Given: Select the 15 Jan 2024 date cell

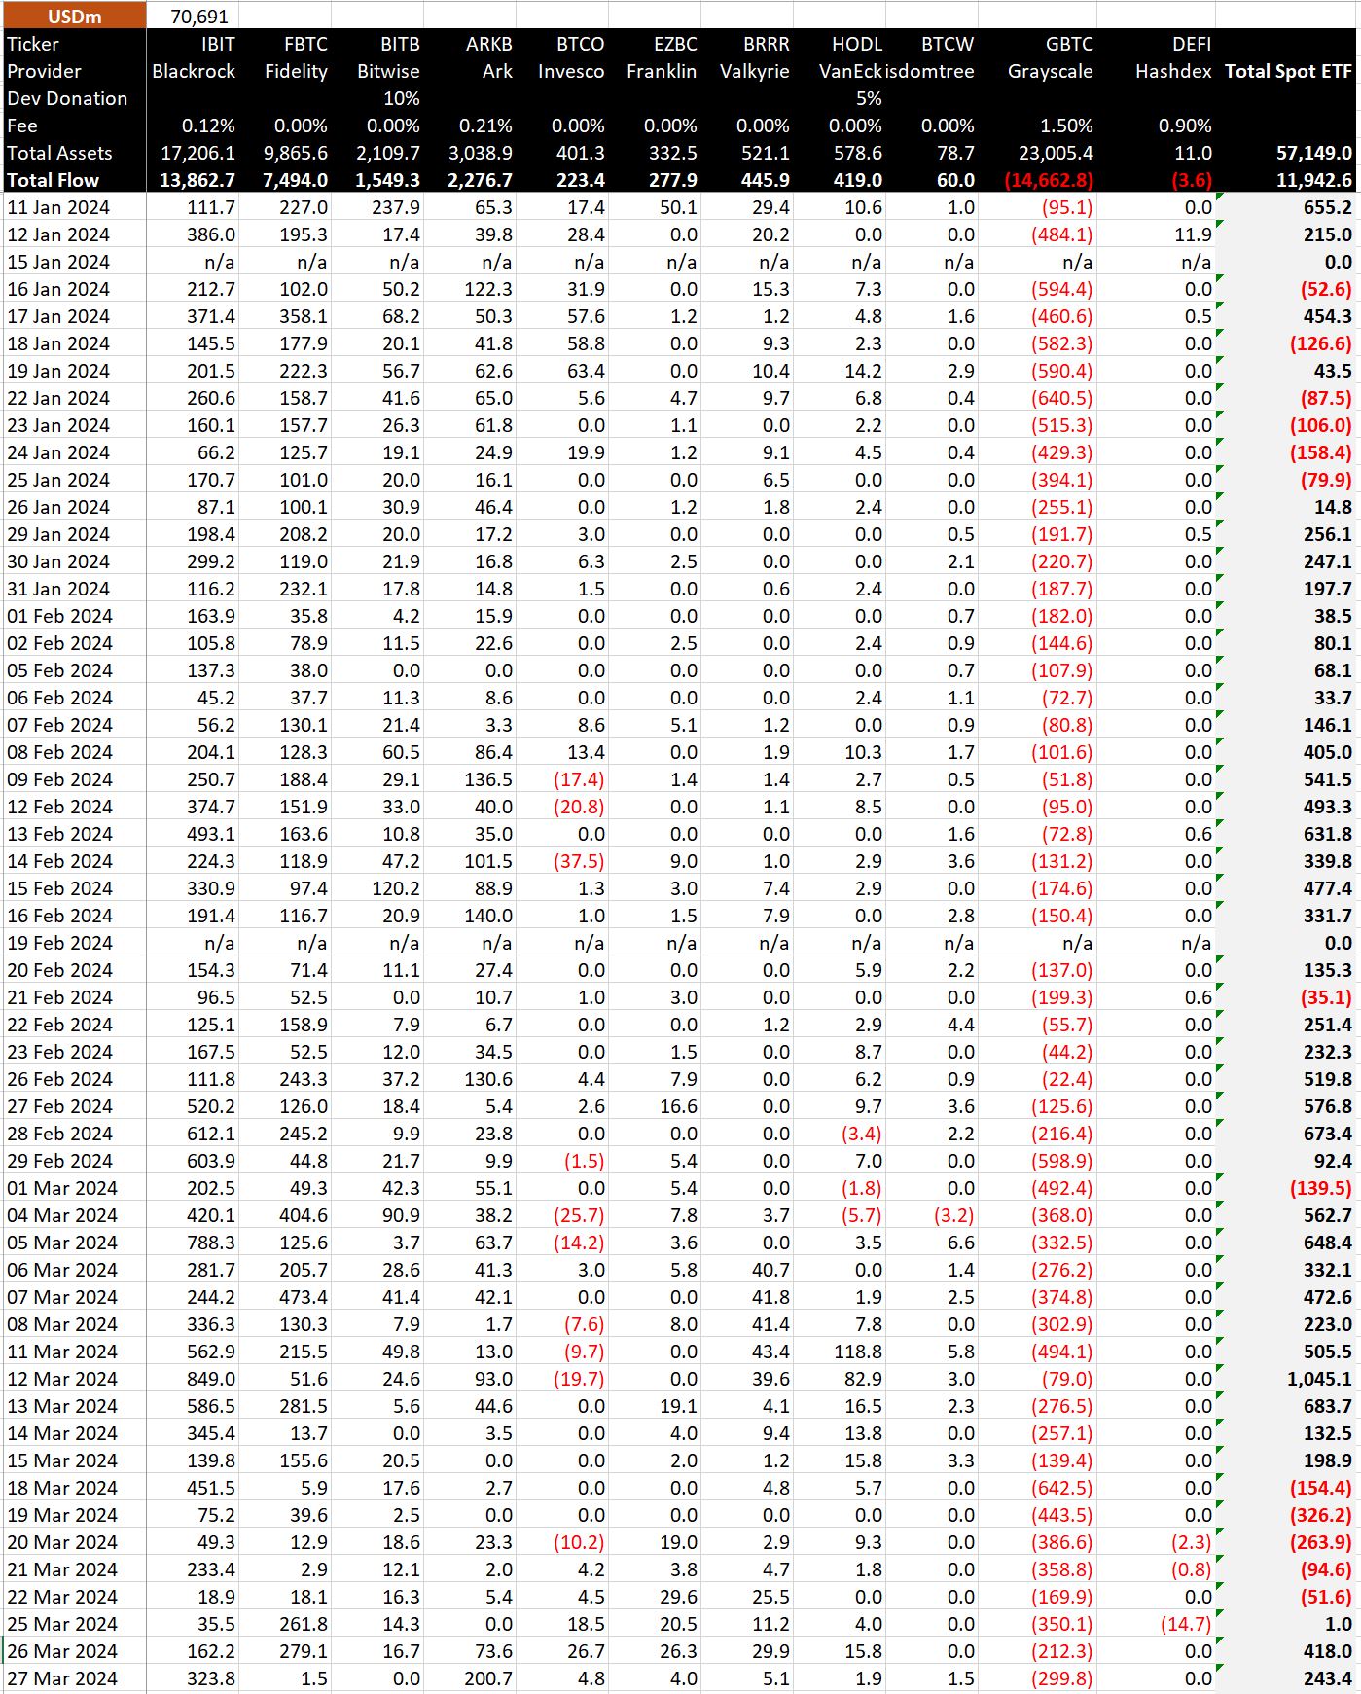Looking at the screenshot, I should pyautogui.click(x=58, y=262).
